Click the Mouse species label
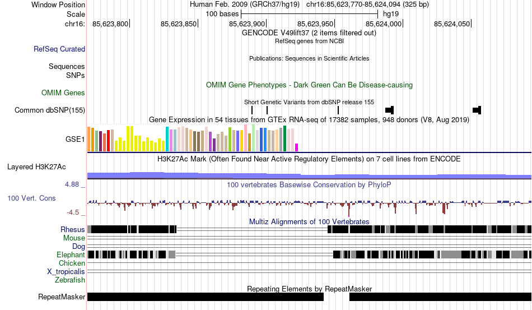 point(74,238)
